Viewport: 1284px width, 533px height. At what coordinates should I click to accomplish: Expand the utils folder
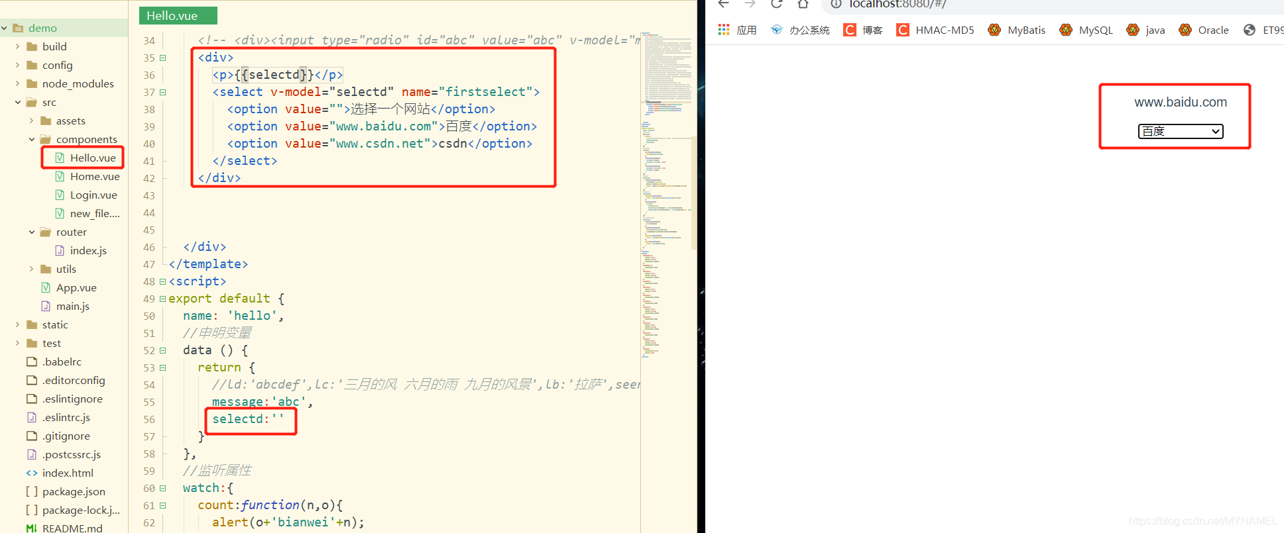click(x=32, y=269)
